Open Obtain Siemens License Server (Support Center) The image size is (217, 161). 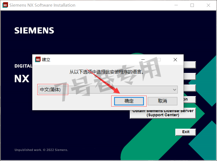(163, 114)
